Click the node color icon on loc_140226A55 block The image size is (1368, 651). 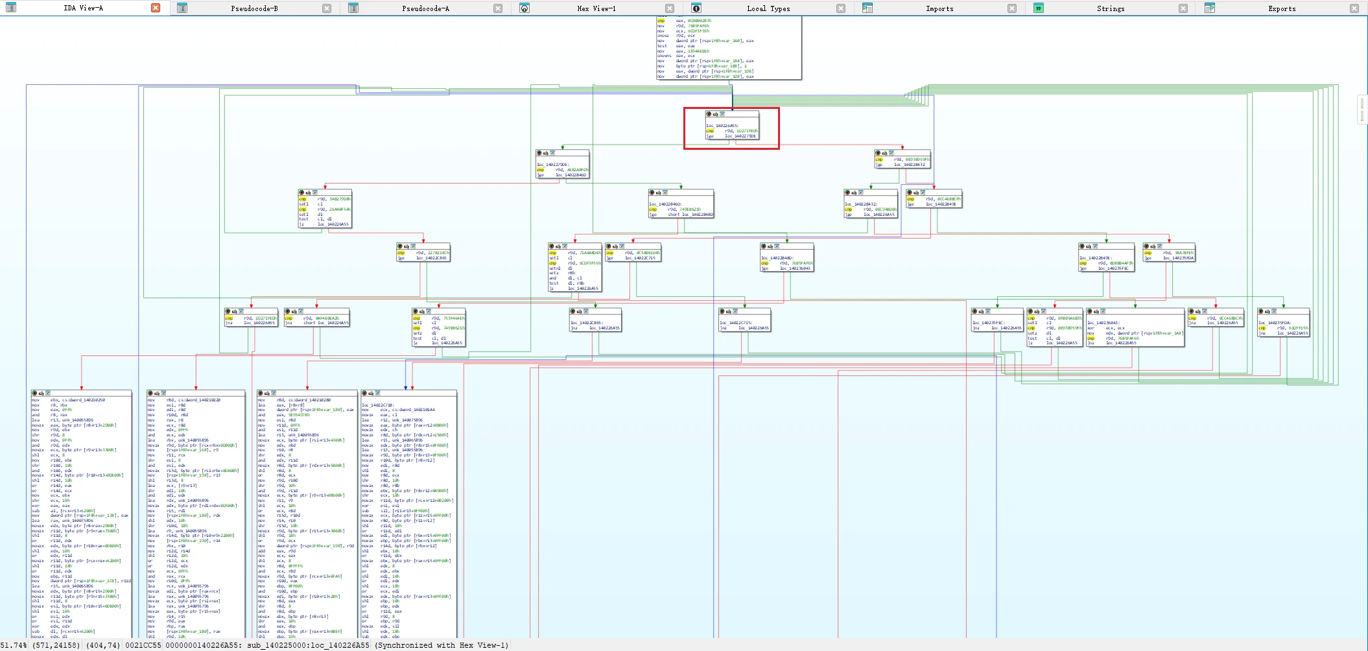(709, 114)
